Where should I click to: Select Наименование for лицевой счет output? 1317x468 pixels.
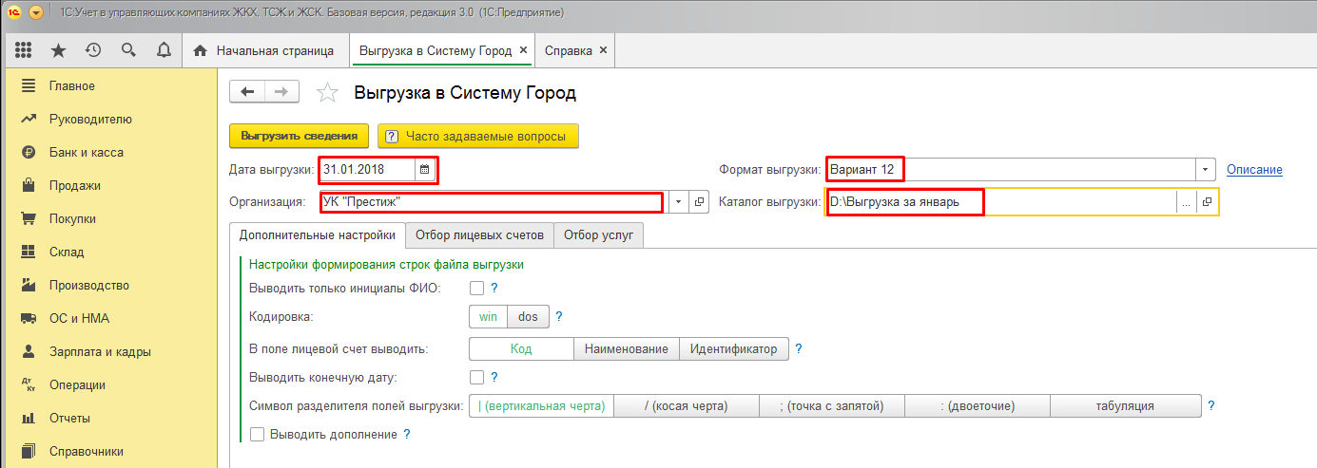pos(626,349)
